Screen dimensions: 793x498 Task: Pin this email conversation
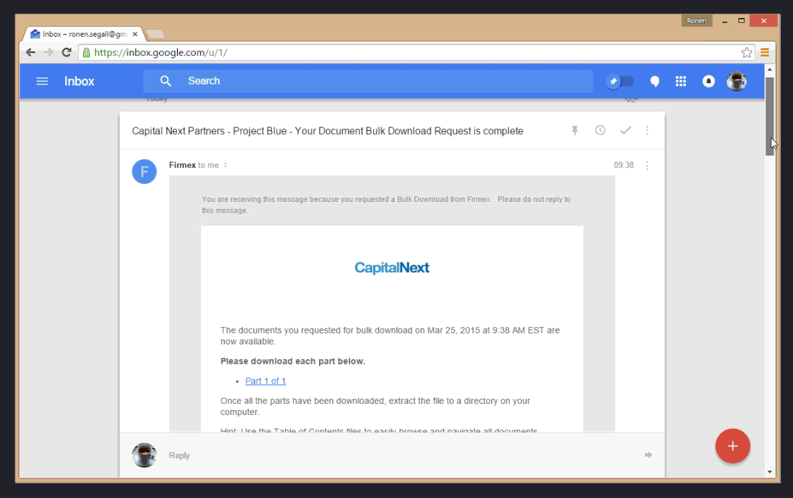click(x=575, y=131)
